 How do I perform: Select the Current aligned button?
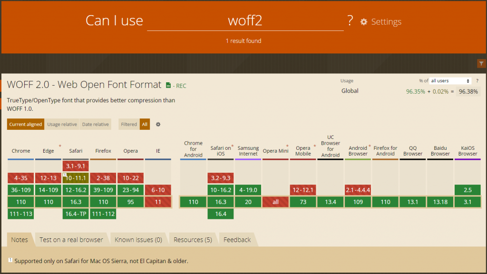coord(26,124)
